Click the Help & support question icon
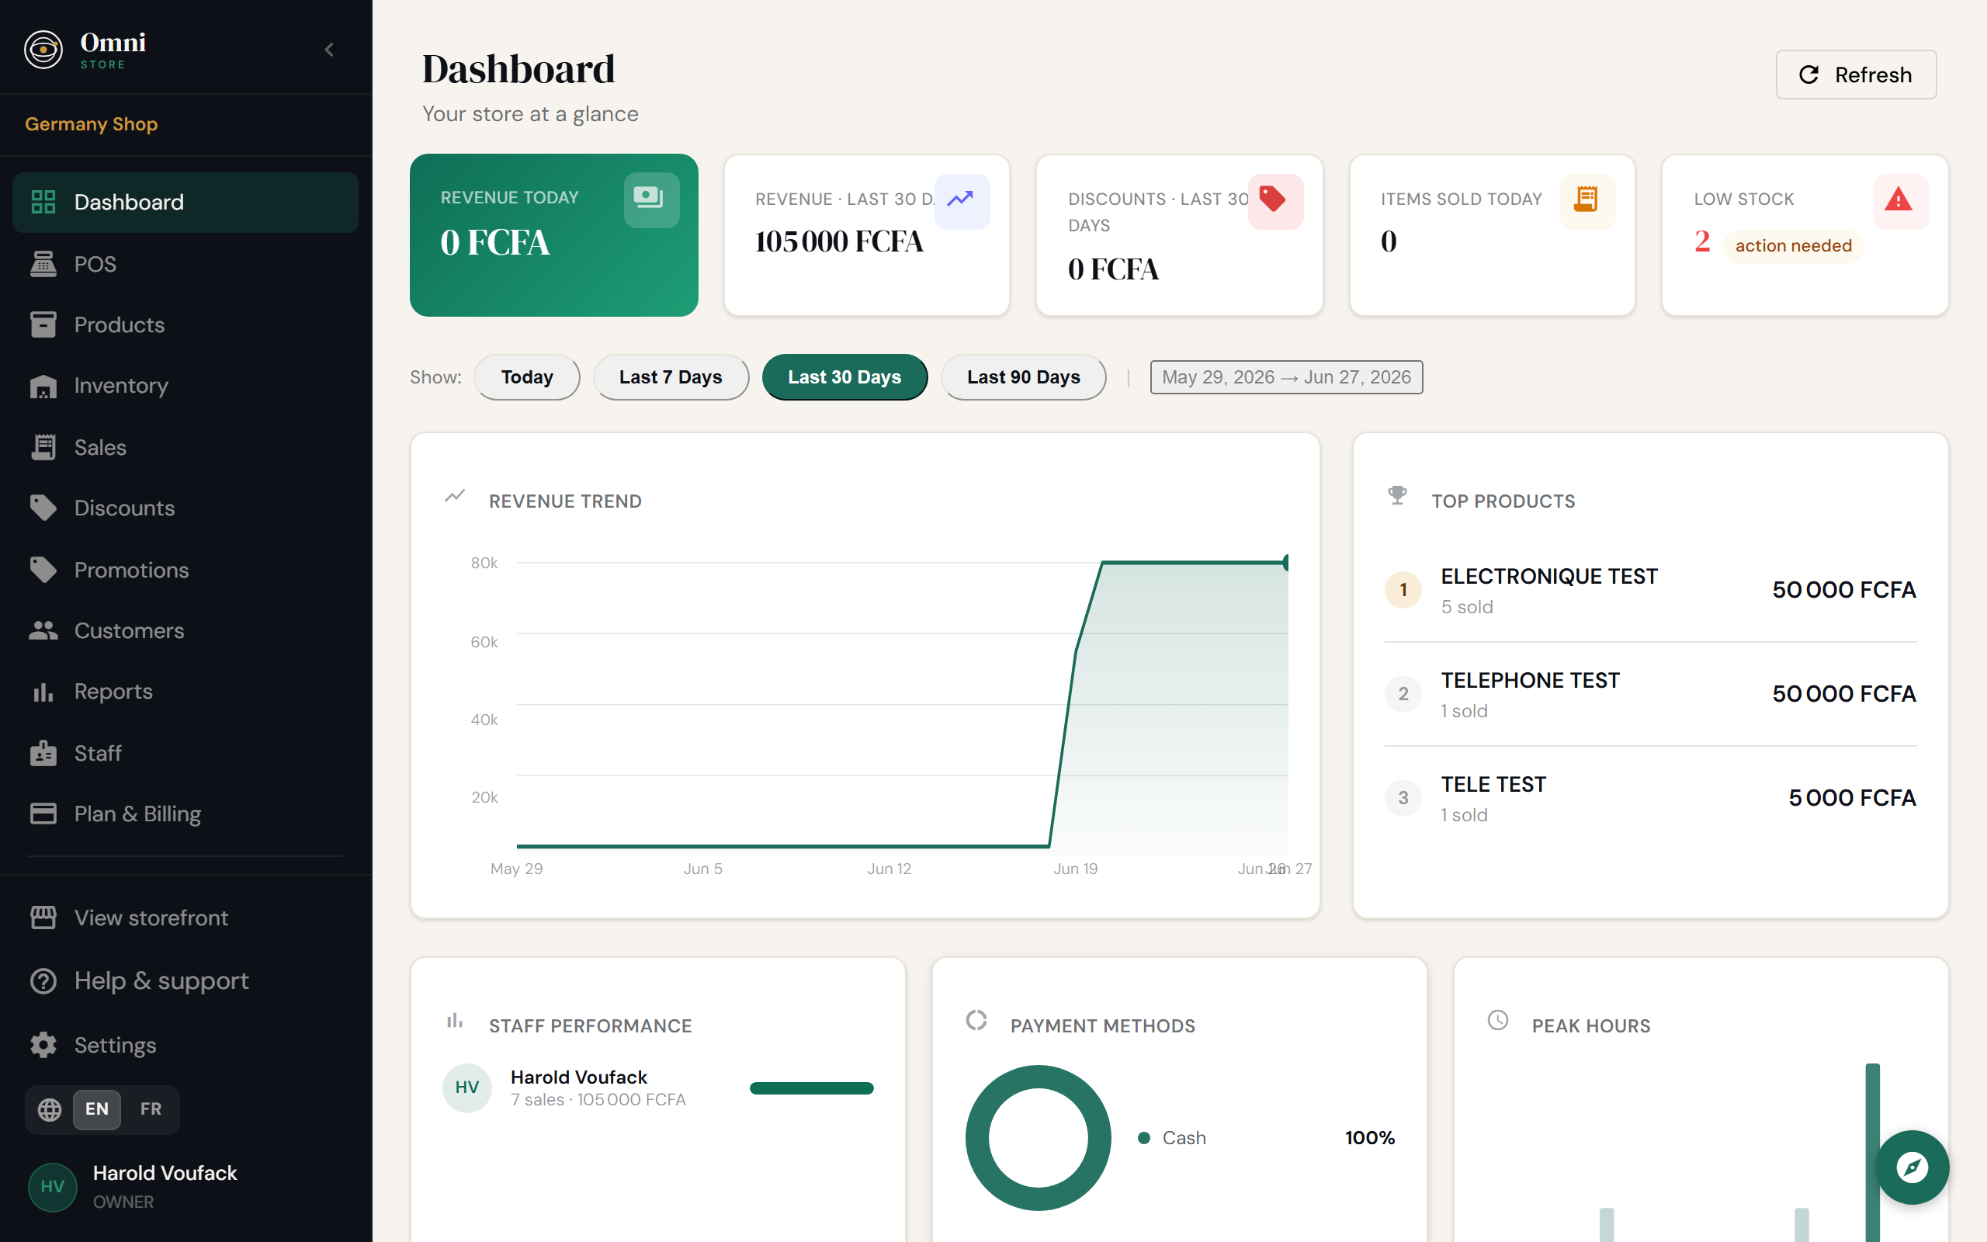 click(43, 980)
